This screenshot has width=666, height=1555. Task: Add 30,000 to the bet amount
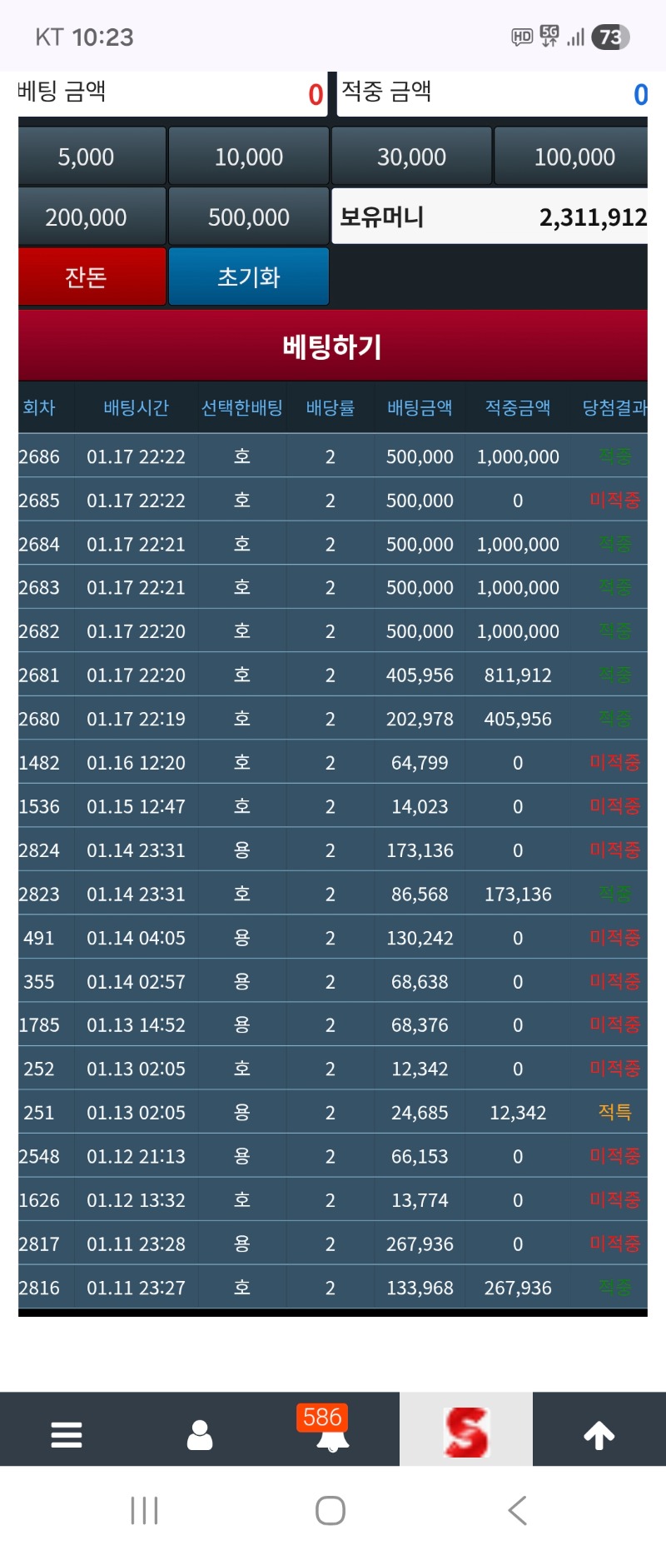pyautogui.click(x=411, y=157)
